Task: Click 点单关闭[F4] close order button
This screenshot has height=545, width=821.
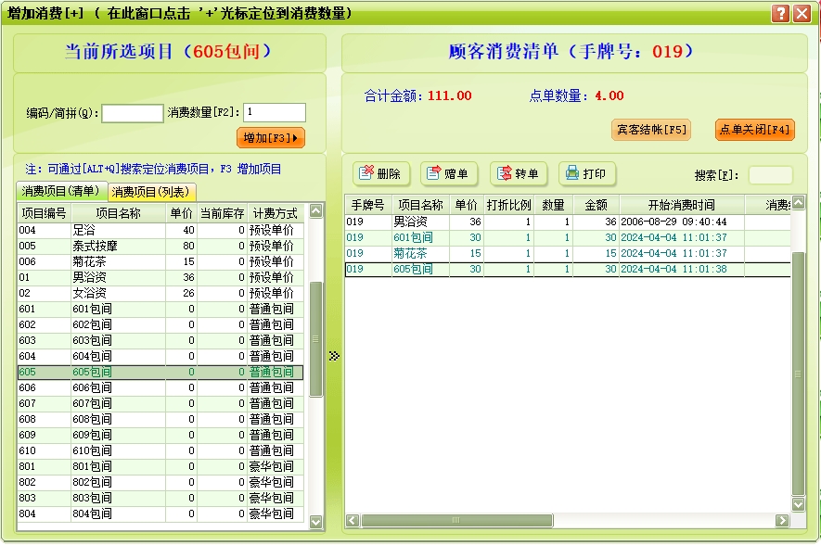Action: coord(754,130)
